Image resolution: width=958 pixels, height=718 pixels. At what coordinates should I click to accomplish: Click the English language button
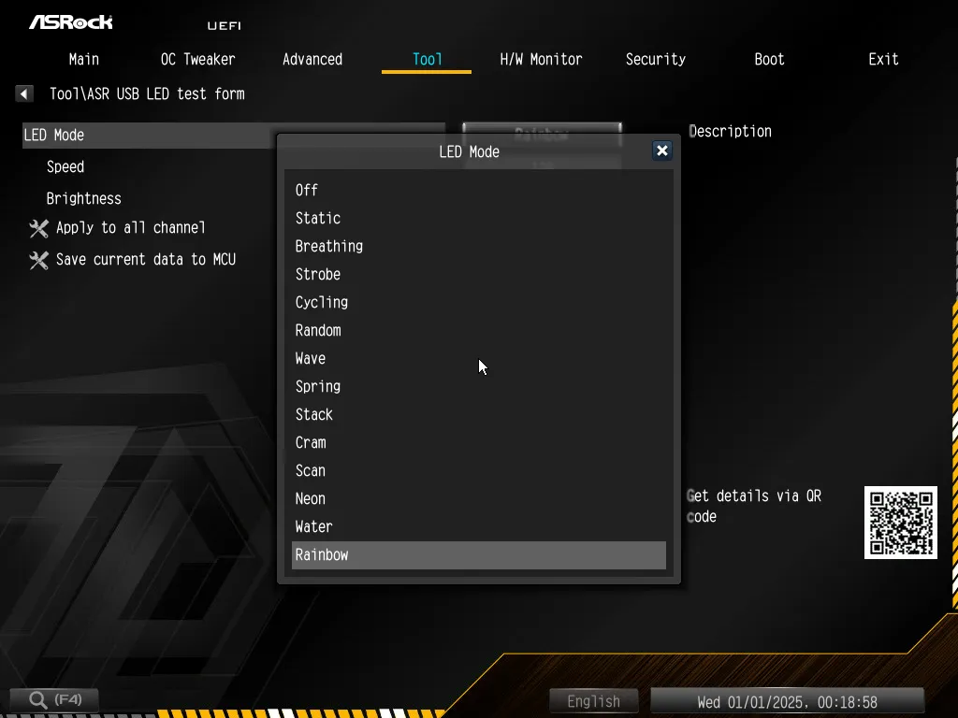point(593,701)
